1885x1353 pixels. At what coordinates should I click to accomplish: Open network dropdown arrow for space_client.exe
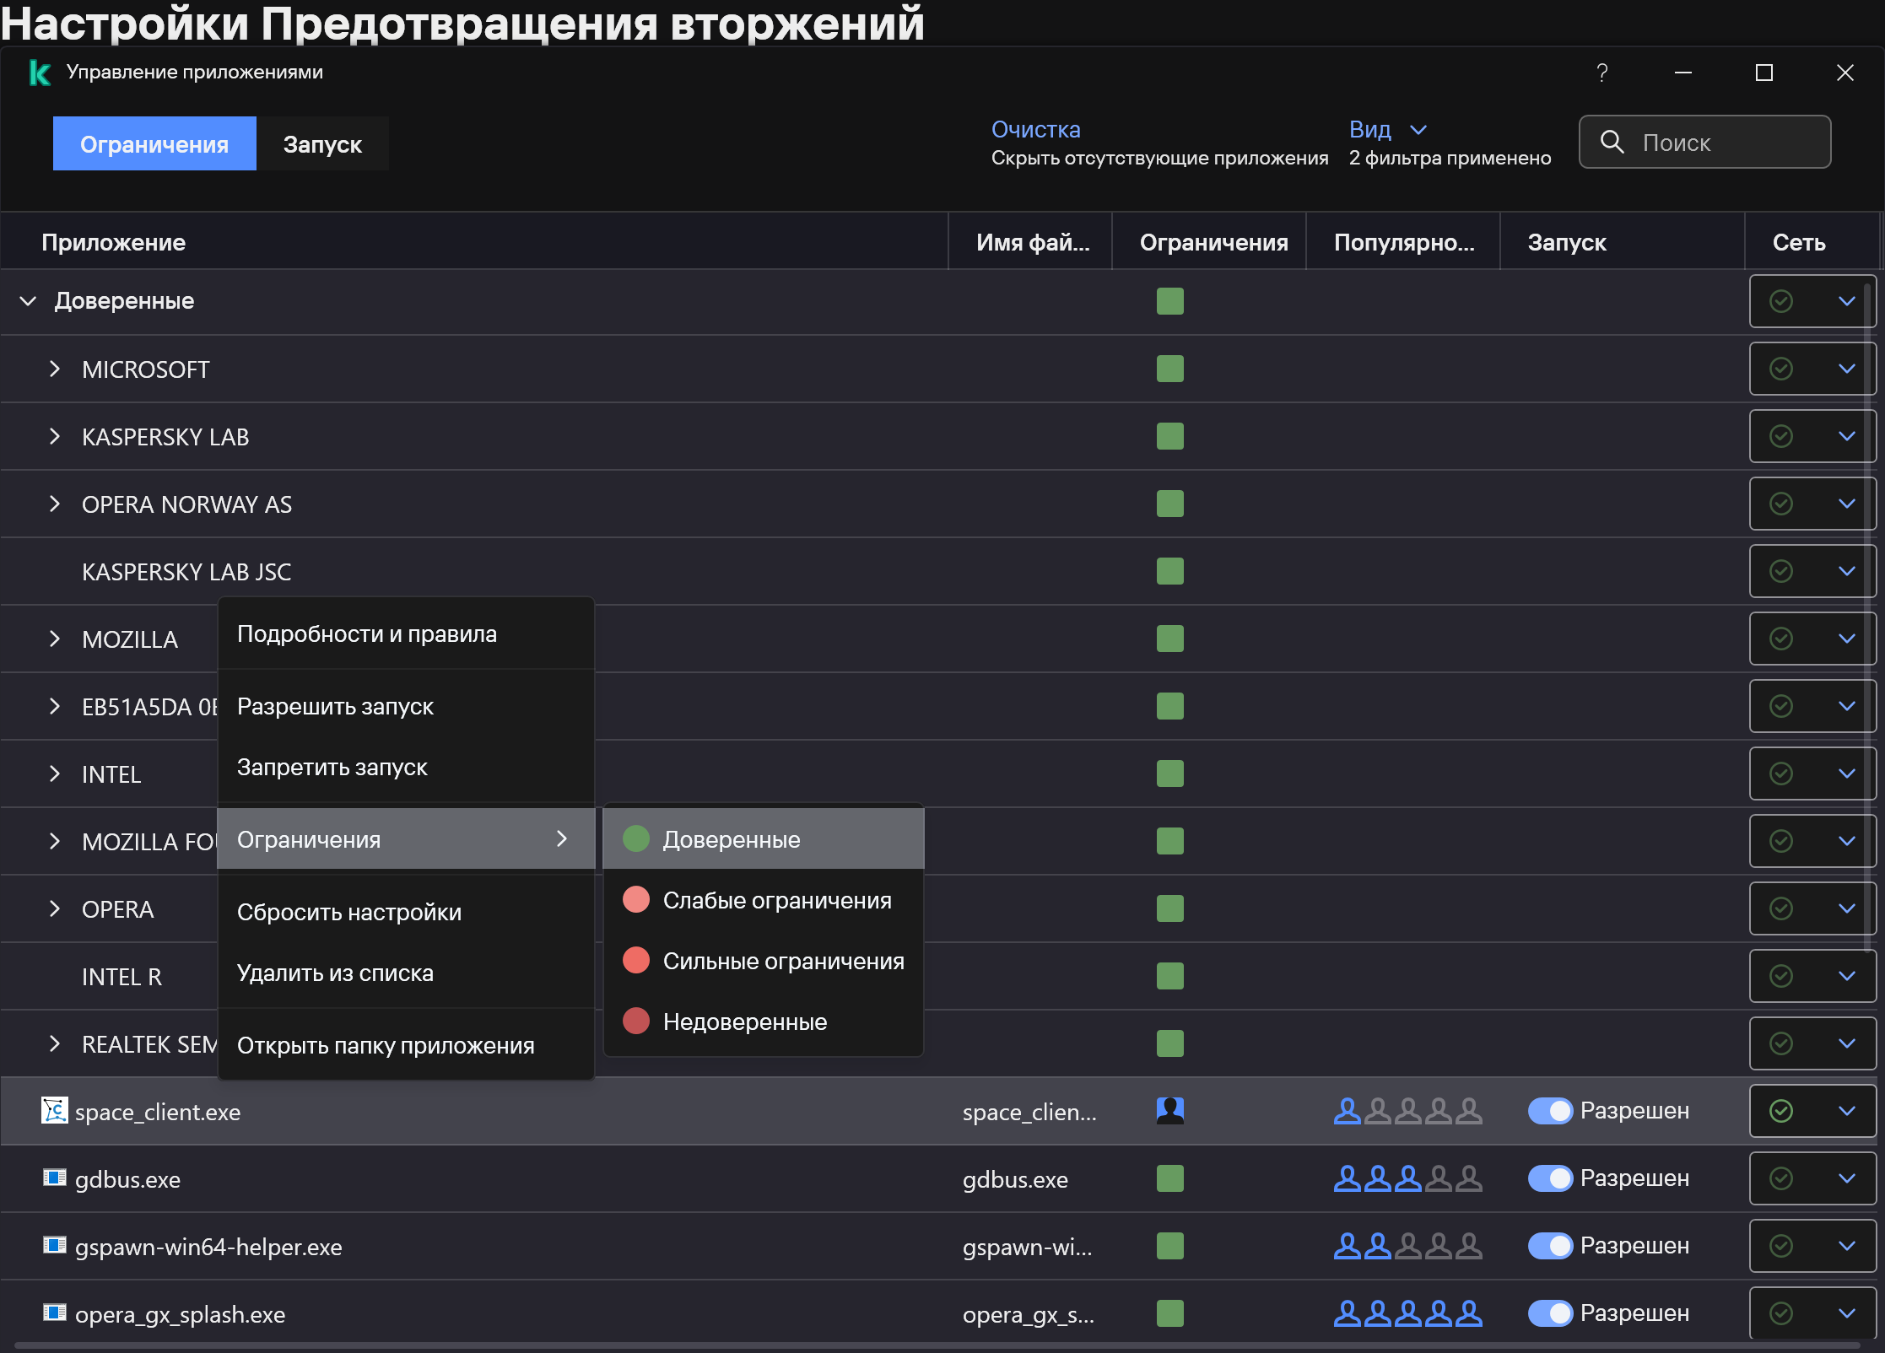pyautogui.click(x=1847, y=1111)
